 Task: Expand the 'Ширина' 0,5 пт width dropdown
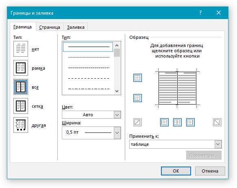(x=91, y=133)
